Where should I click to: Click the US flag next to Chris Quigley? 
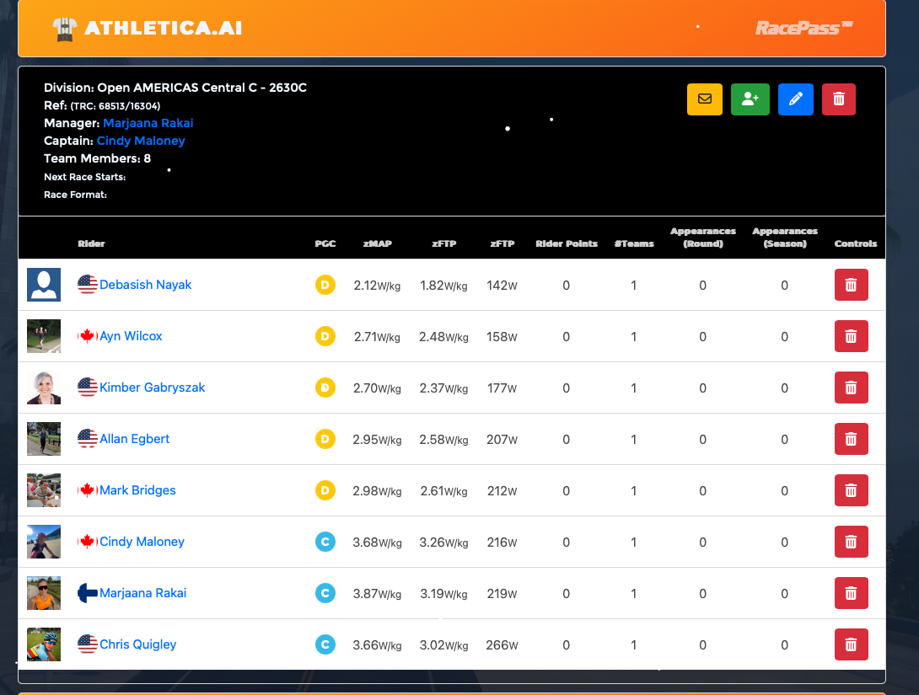pos(88,644)
